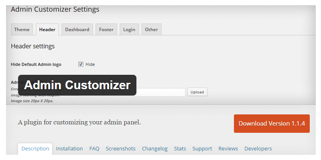Open the Developers tab

(258, 148)
